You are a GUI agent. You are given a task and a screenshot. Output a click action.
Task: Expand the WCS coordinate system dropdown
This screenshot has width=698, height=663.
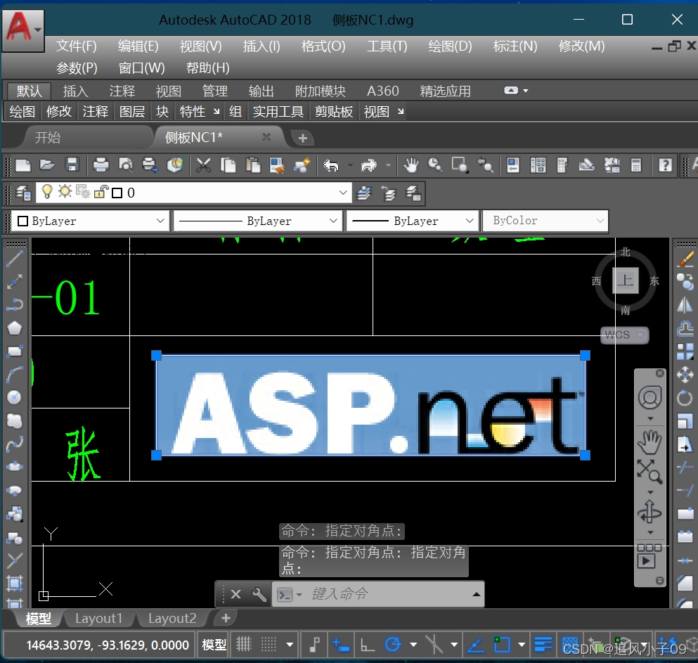click(x=640, y=335)
